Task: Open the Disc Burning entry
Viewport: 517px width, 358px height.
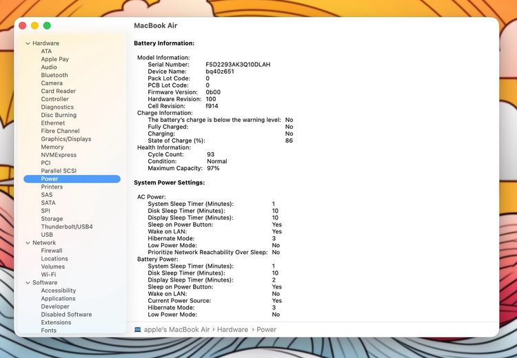Action: coord(59,115)
